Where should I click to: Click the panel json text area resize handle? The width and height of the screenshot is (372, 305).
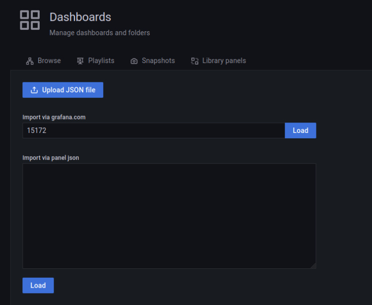(313, 266)
